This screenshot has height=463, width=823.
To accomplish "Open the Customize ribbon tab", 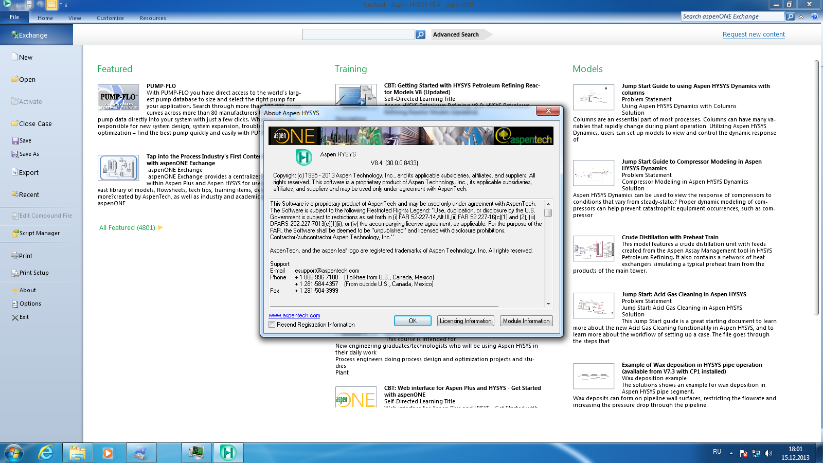I will 110,18.
